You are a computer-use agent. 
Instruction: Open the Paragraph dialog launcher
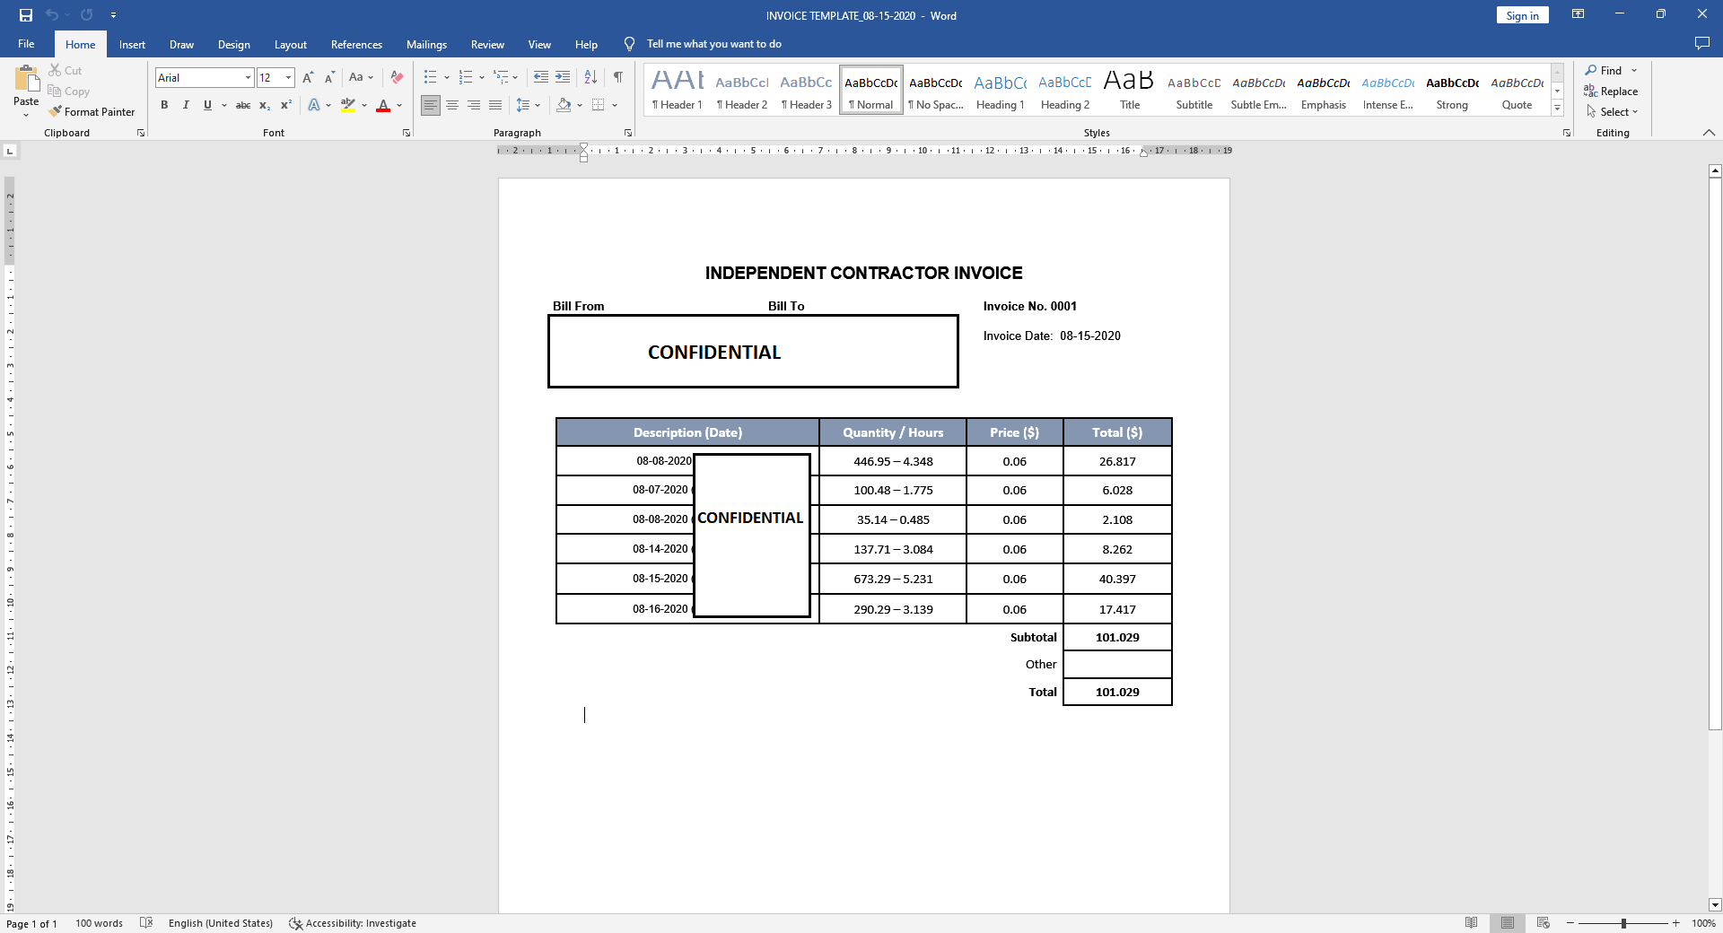click(628, 133)
